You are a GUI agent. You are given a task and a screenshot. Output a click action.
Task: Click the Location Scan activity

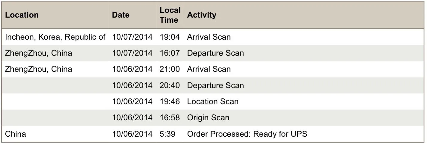point(213,102)
